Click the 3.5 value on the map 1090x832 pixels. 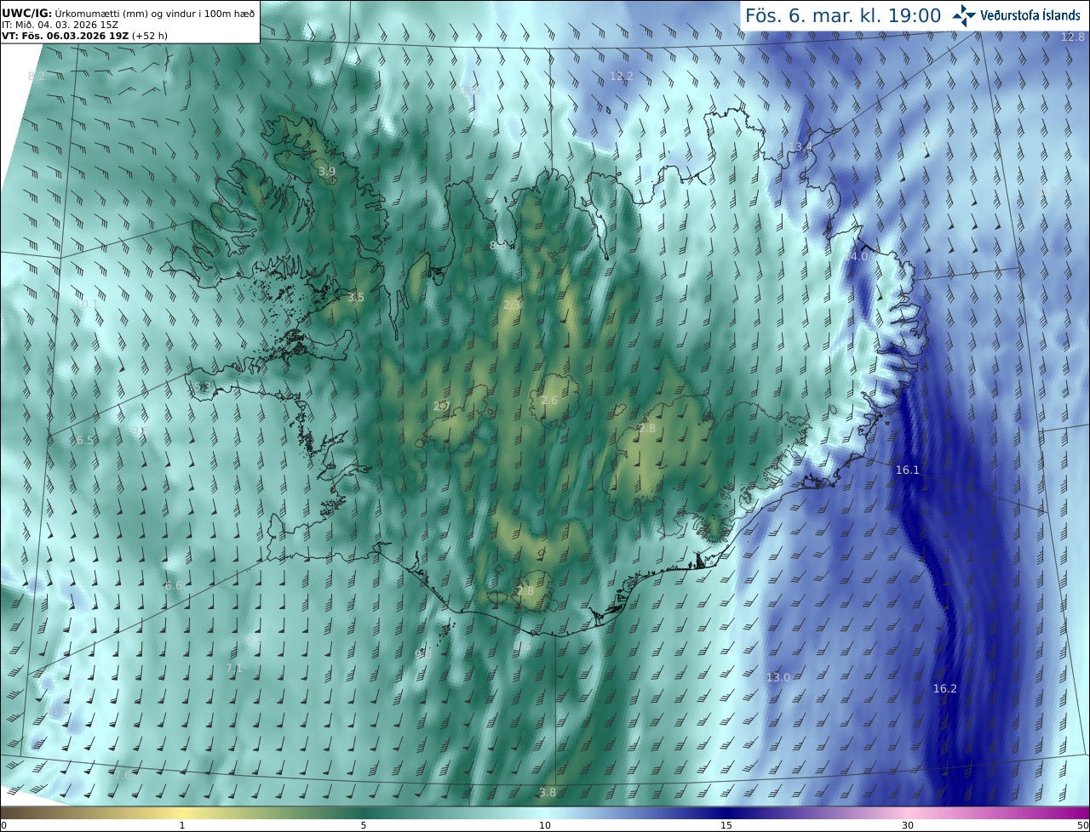pyautogui.click(x=356, y=297)
